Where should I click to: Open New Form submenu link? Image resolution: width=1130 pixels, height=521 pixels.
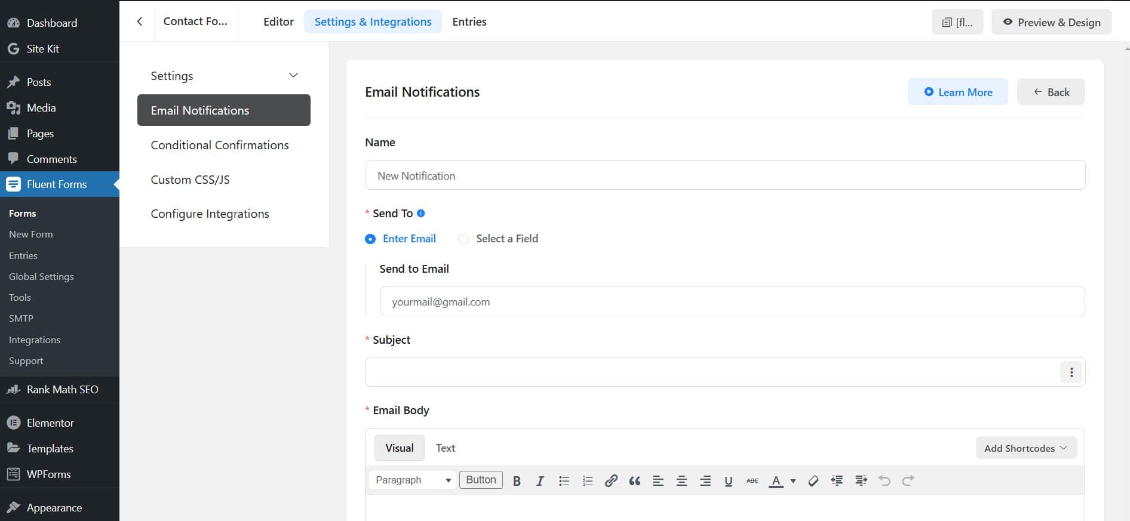pos(31,234)
